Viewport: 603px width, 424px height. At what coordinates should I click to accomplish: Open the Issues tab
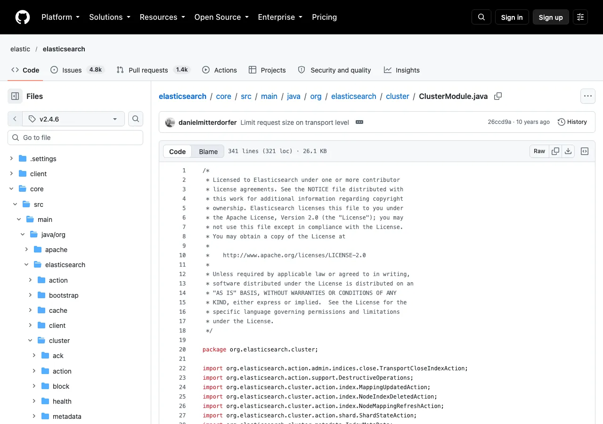[x=77, y=70]
